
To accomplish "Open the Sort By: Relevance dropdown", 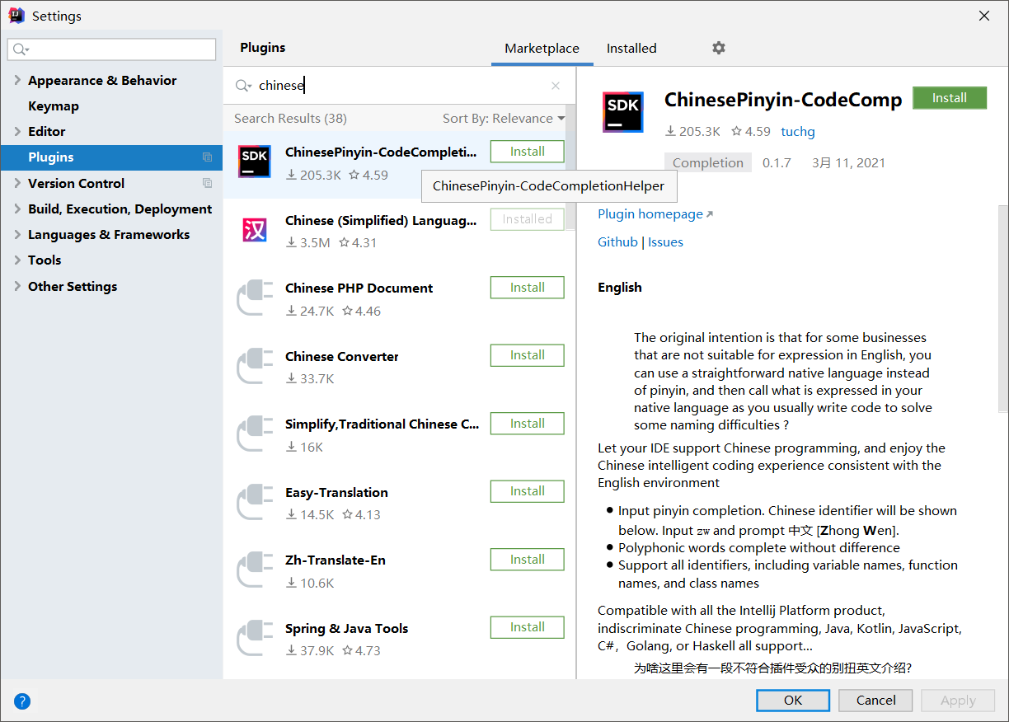I will [504, 119].
